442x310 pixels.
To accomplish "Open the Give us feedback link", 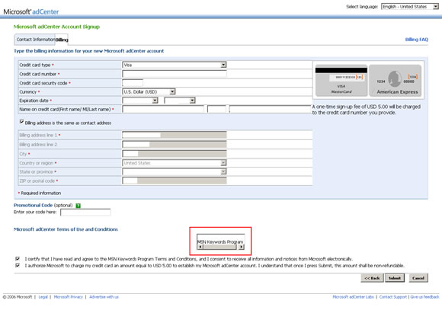I will (424, 297).
